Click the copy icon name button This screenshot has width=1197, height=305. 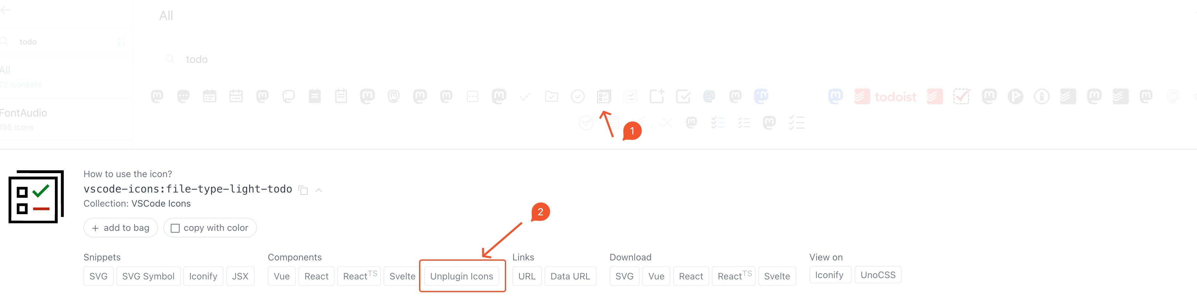pyautogui.click(x=303, y=190)
